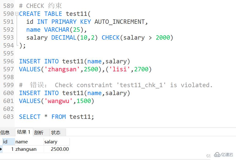Click the id column header

[5, 142]
